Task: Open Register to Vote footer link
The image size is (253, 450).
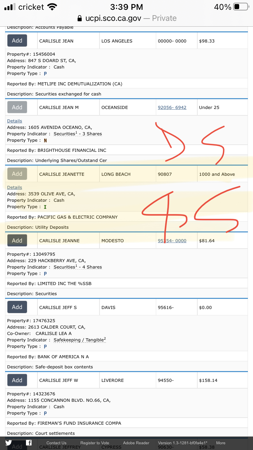Action: [95, 443]
